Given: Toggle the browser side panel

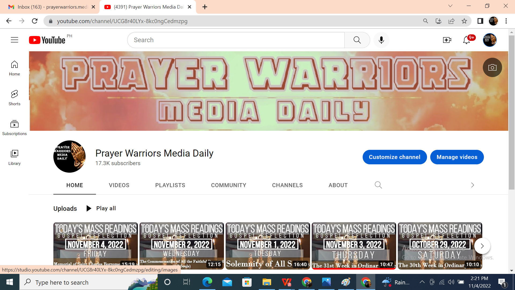Looking at the screenshot, I should [480, 21].
